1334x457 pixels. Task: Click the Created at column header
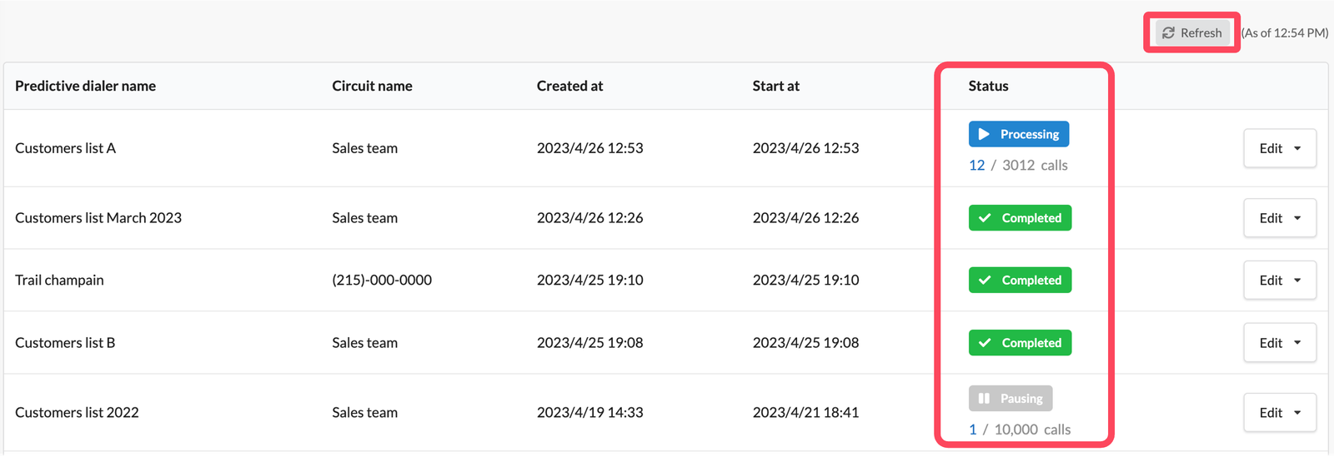click(x=569, y=86)
